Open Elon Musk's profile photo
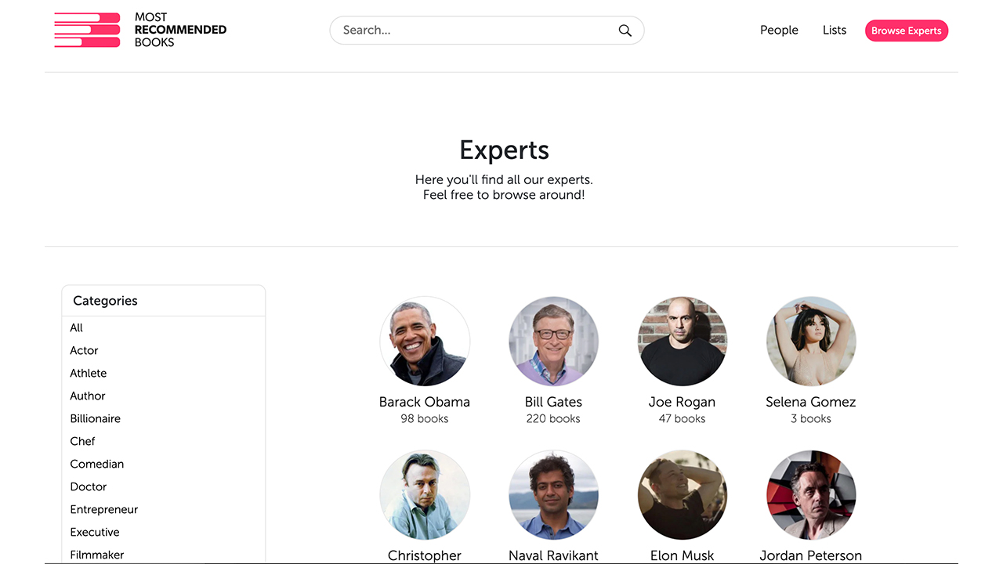Image resolution: width=1003 pixels, height=564 pixels. (682, 495)
